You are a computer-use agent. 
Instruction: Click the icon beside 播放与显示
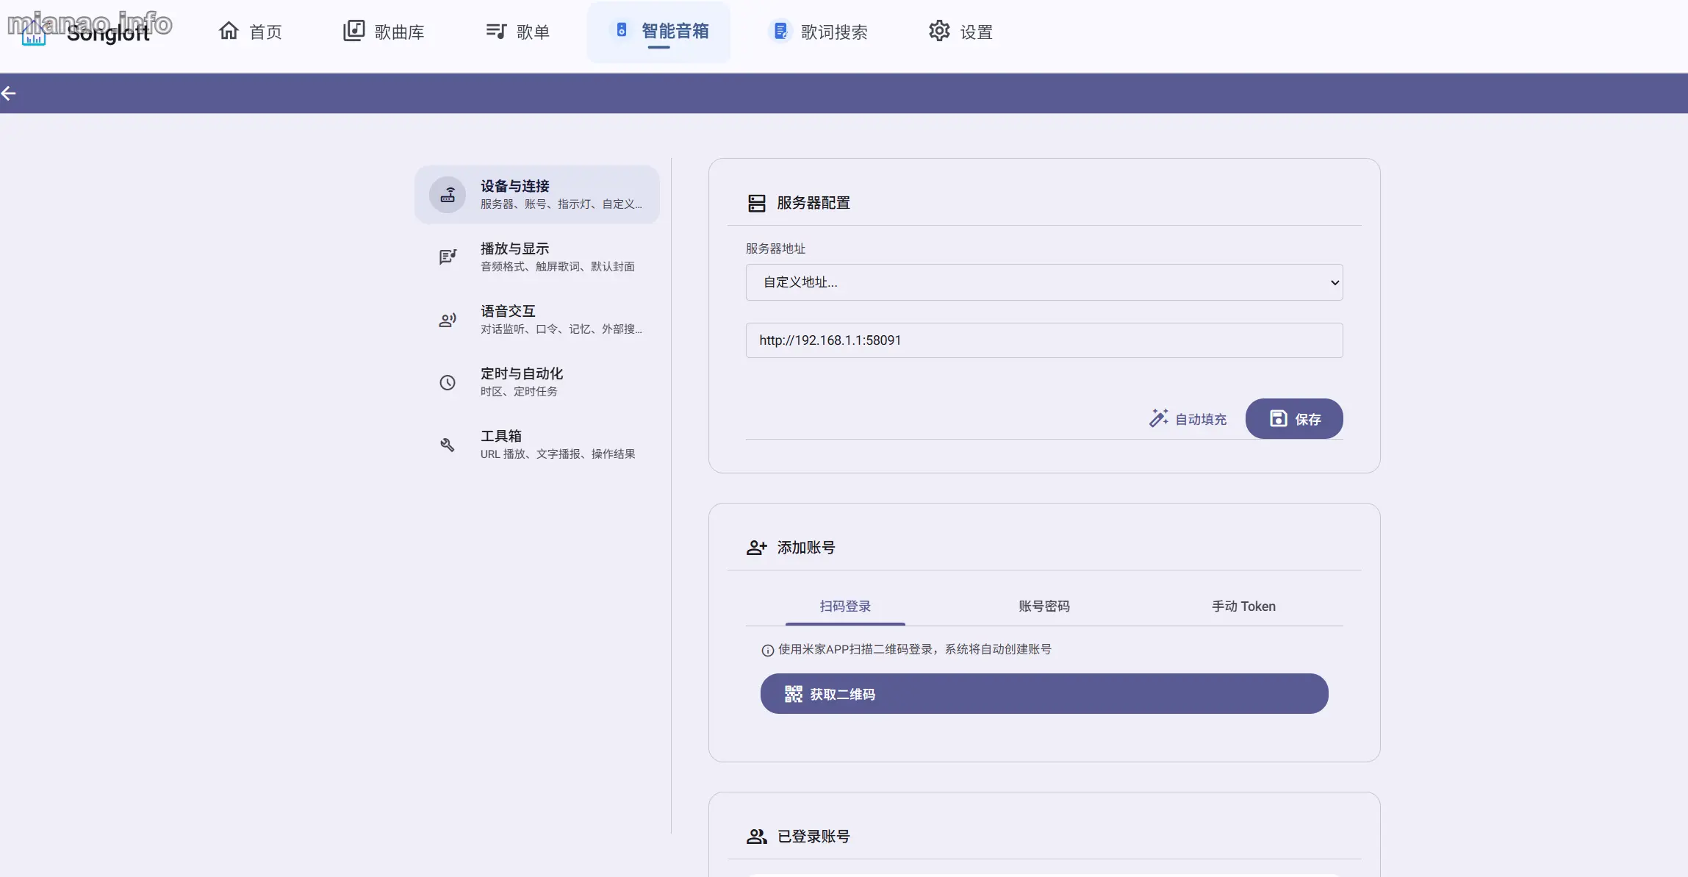point(448,257)
